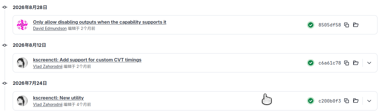Screen dimensions: 380x111
Task: Browse files at commit c6a61c78
Action: [x=356, y=63]
